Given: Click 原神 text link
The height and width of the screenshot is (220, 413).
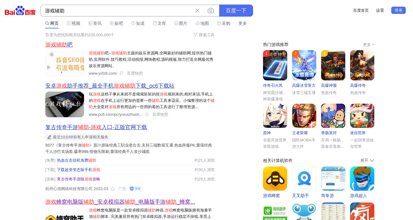Looking at the screenshot, I should [267, 133].
